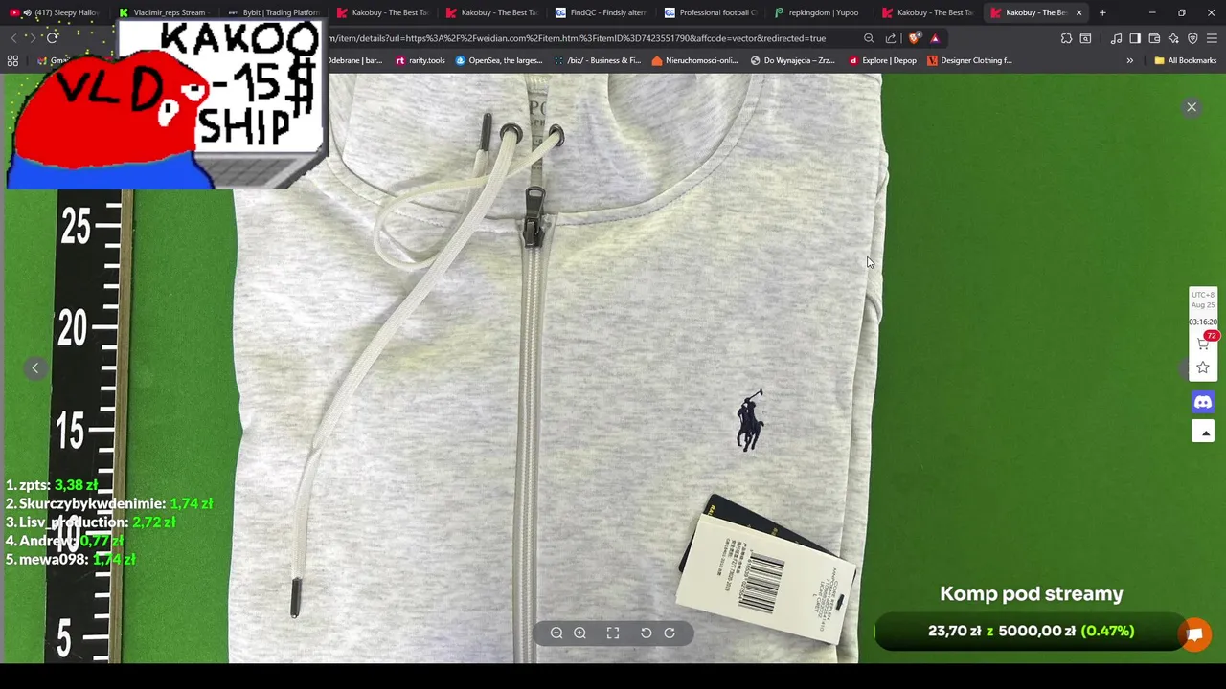Share this page using the address bar icon
1226x689 pixels.
(x=891, y=38)
